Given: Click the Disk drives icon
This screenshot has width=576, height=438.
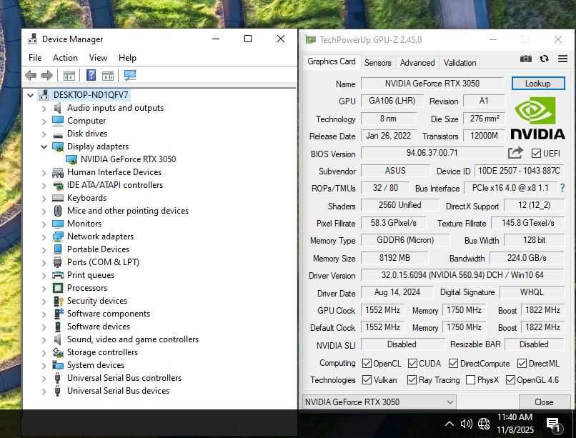Looking at the screenshot, I should pos(58,134).
